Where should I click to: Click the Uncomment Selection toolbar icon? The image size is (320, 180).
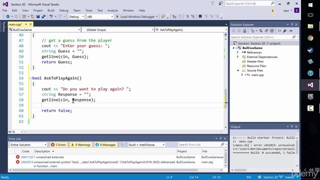click(x=192, y=16)
